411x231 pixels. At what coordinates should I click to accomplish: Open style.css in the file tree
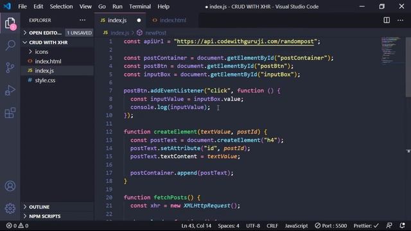click(x=45, y=80)
